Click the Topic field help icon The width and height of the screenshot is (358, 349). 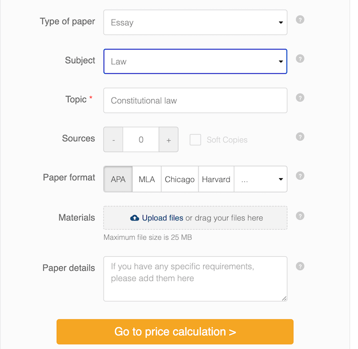300,98
